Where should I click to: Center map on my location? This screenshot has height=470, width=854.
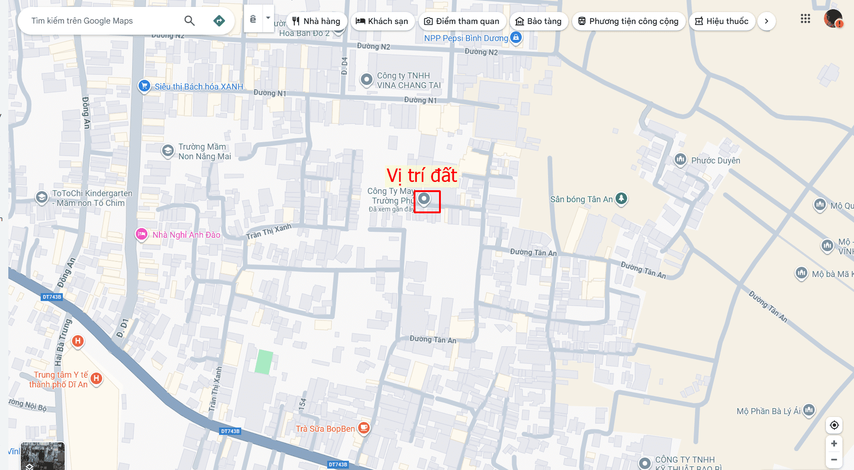pyautogui.click(x=834, y=425)
